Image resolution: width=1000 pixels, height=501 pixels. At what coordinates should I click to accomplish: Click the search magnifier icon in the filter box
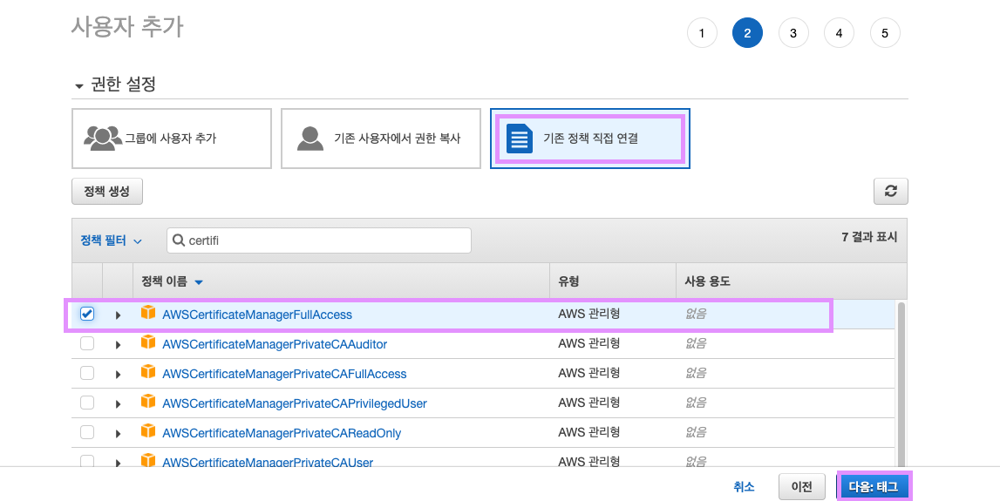(x=180, y=240)
